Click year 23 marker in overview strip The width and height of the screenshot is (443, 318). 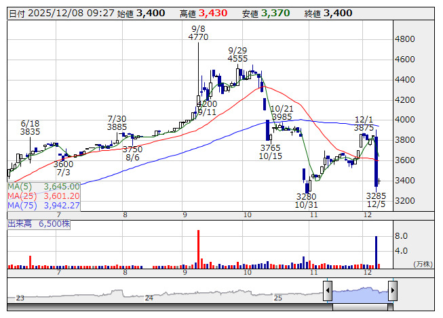[x=20, y=298]
